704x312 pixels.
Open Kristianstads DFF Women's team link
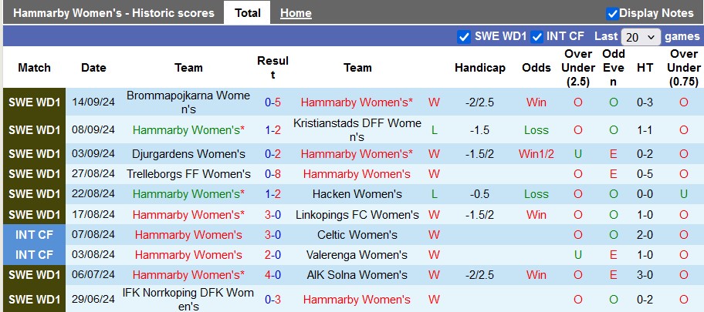click(x=357, y=130)
